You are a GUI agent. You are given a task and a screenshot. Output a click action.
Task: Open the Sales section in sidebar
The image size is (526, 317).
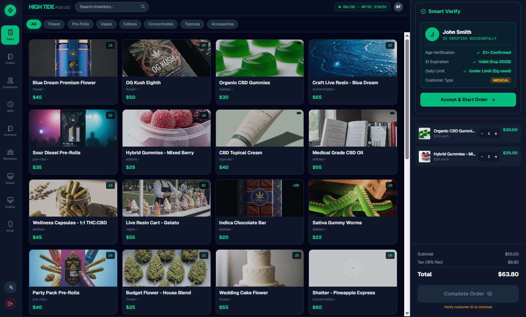[10, 35]
